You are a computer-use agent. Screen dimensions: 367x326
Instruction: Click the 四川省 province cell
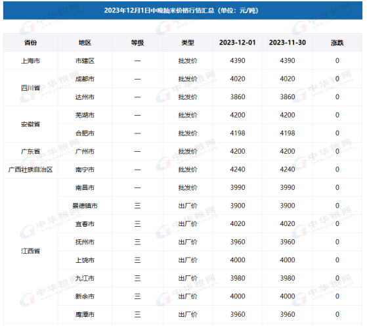tap(30, 88)
